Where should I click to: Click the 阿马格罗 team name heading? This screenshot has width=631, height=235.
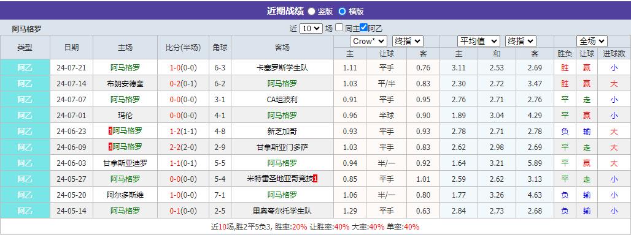26,29
